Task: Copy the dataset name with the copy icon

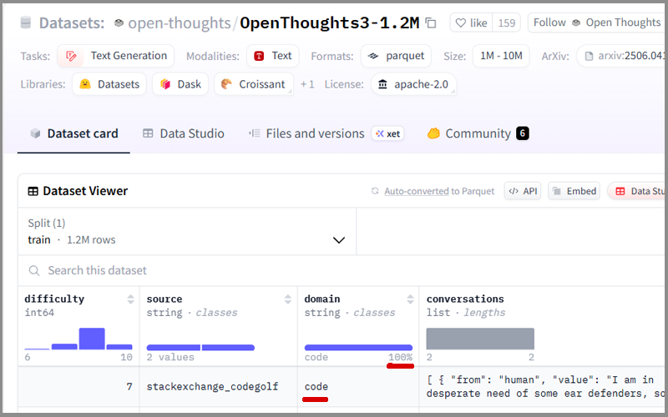Action: 431,23
